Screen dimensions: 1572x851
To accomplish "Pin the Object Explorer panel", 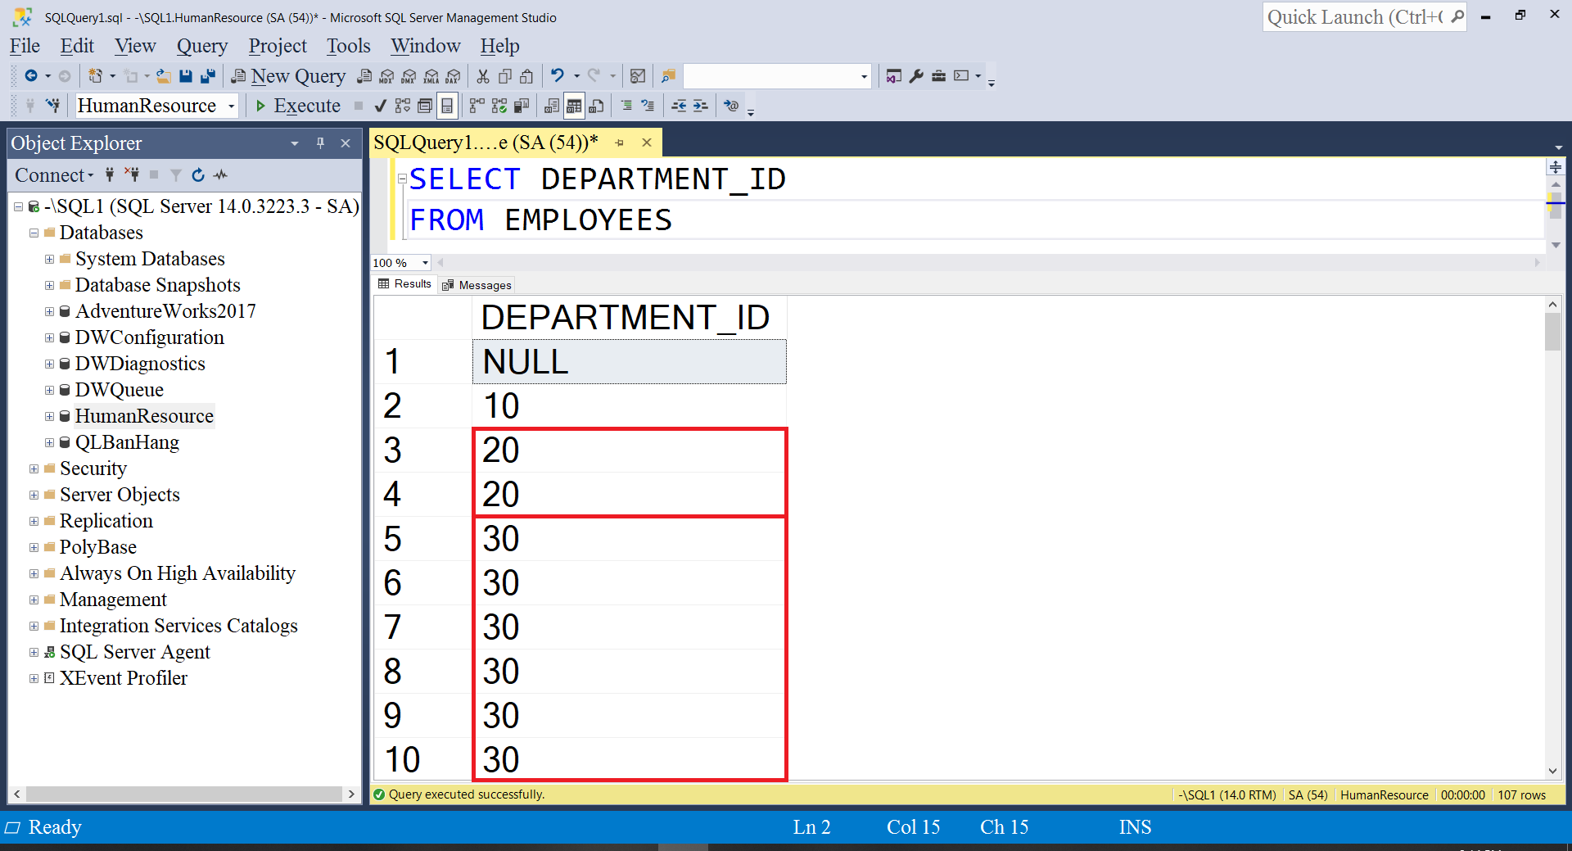I will pyautogui.click(x=320, y=143).
